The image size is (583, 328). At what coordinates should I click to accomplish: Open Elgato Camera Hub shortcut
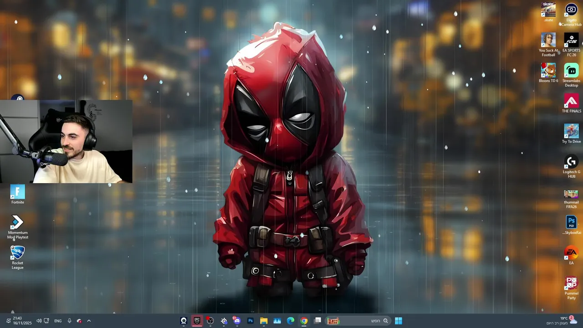point(571,15)
